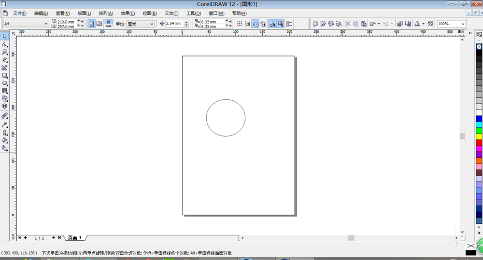Save the current document
The image size is (483, 260).
click(331, 24)
